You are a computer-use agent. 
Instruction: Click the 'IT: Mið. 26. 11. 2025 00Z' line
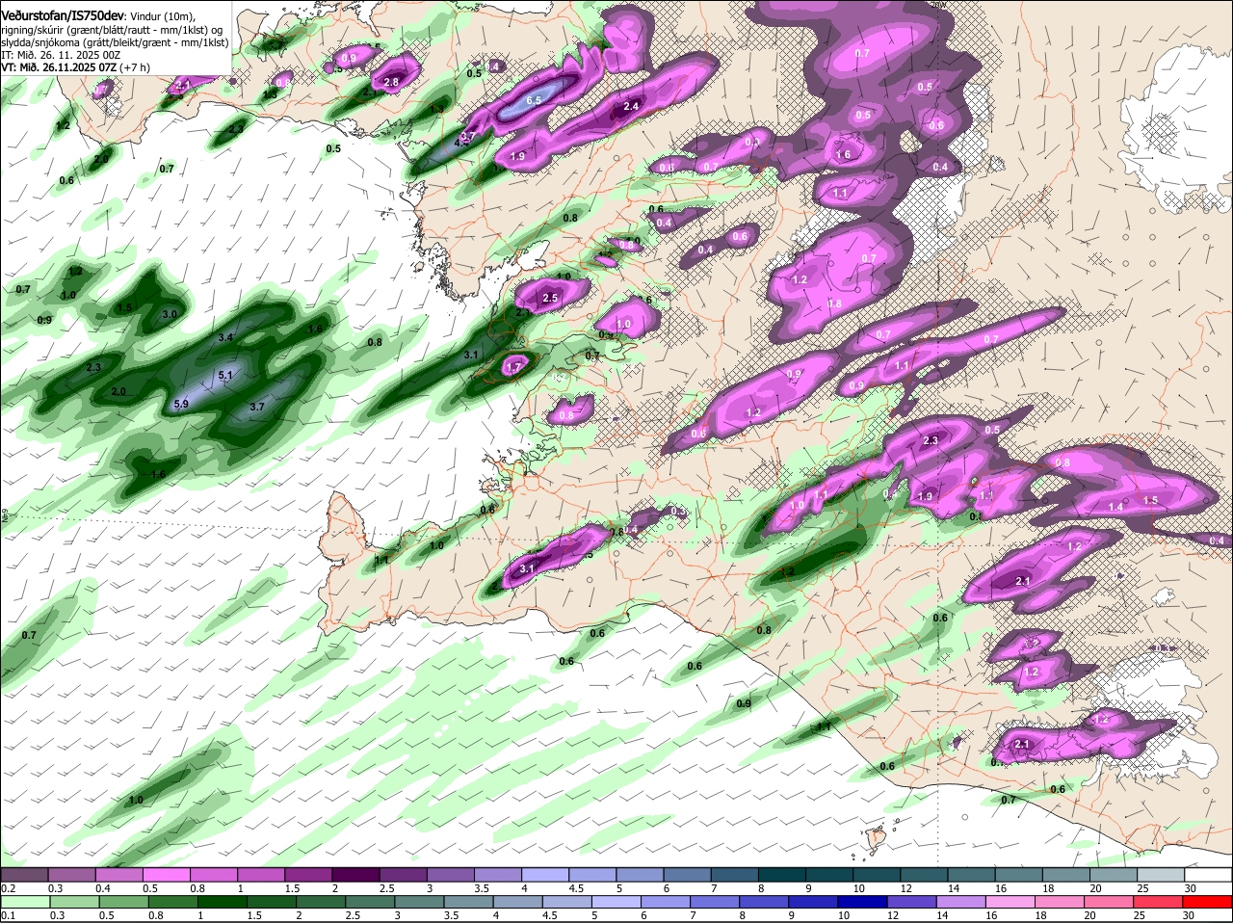point(61,55)
